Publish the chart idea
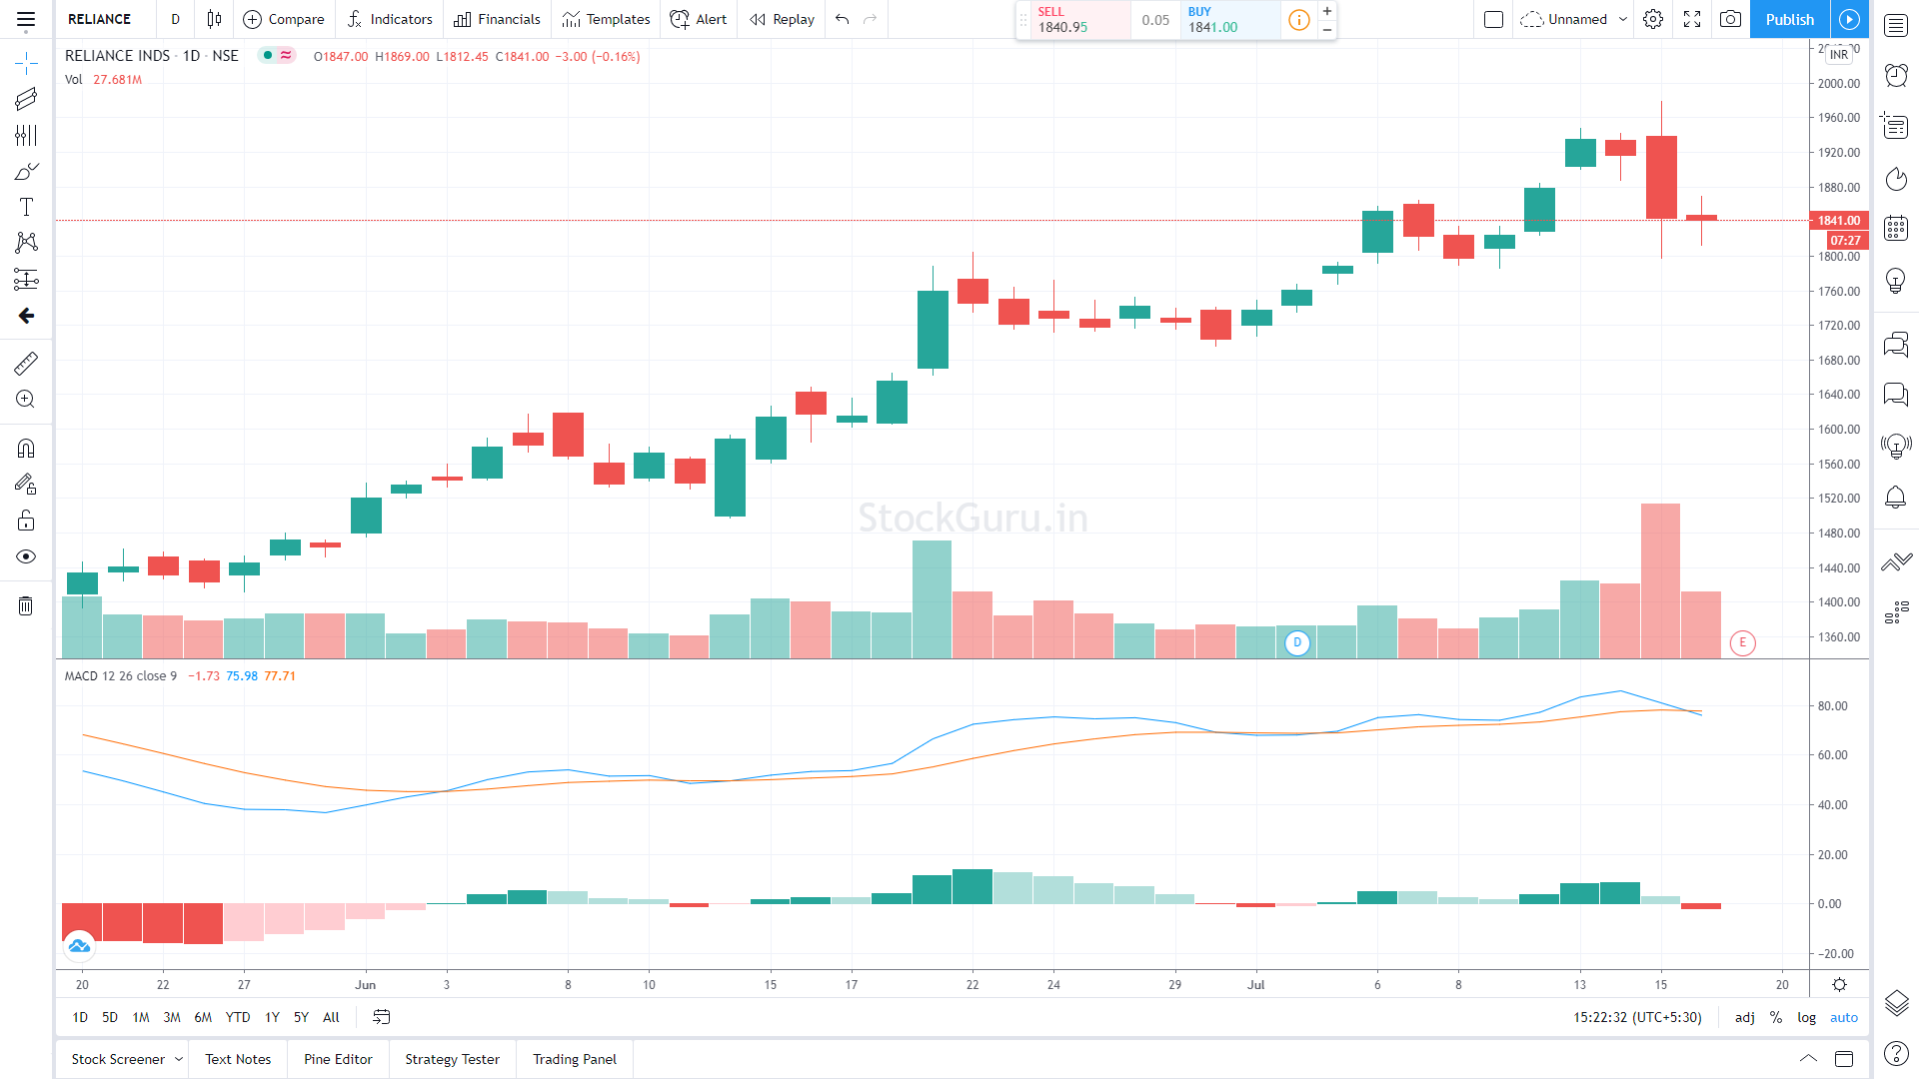The width and height of the screenshot is (1919, 1079). point(1789,19)
